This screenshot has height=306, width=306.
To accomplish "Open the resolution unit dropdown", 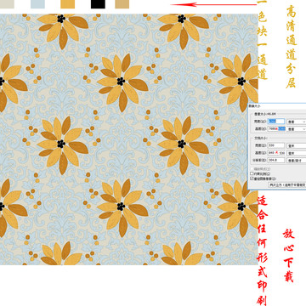I will click(x=297, y=161).
